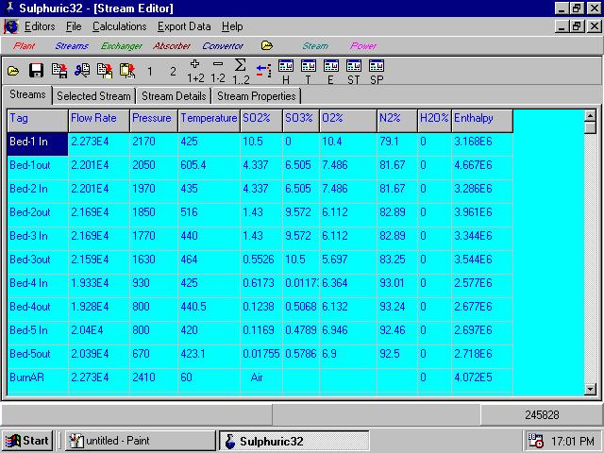Select the Bed-1out row tag

coord(38,168)
